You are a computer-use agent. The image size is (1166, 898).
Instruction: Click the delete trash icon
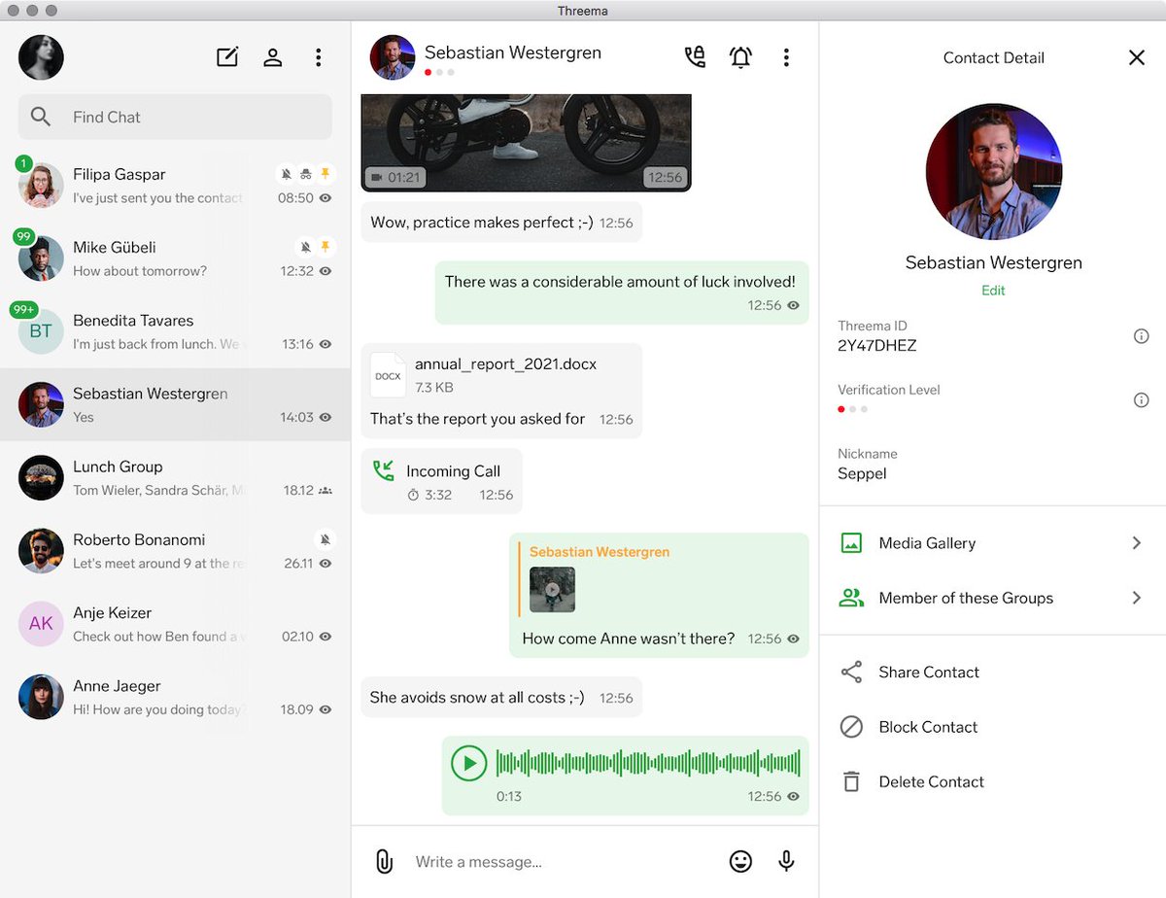851,781
